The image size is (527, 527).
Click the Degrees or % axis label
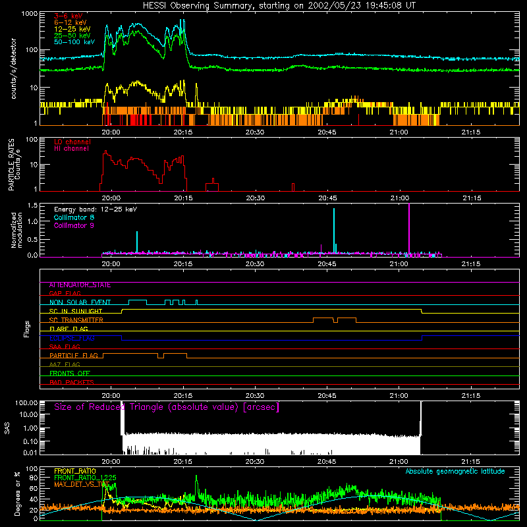[x=17, y=493]
